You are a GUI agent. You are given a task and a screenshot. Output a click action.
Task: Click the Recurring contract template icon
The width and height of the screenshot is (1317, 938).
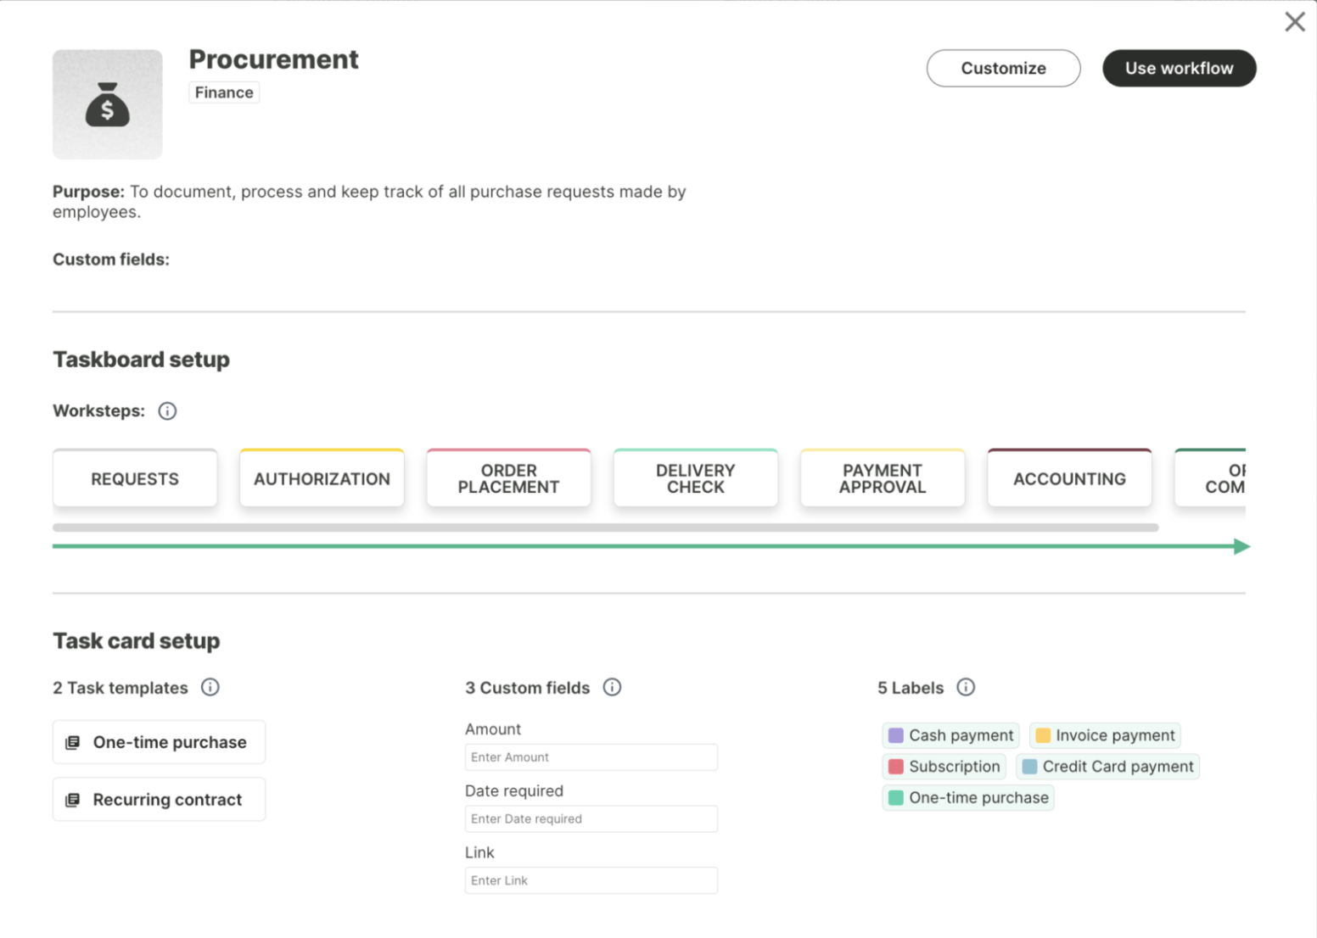pos(73,801)
